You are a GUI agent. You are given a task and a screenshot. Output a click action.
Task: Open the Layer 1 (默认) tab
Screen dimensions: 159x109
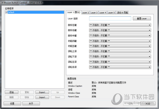pyautogui.click(x=74, y=12)
